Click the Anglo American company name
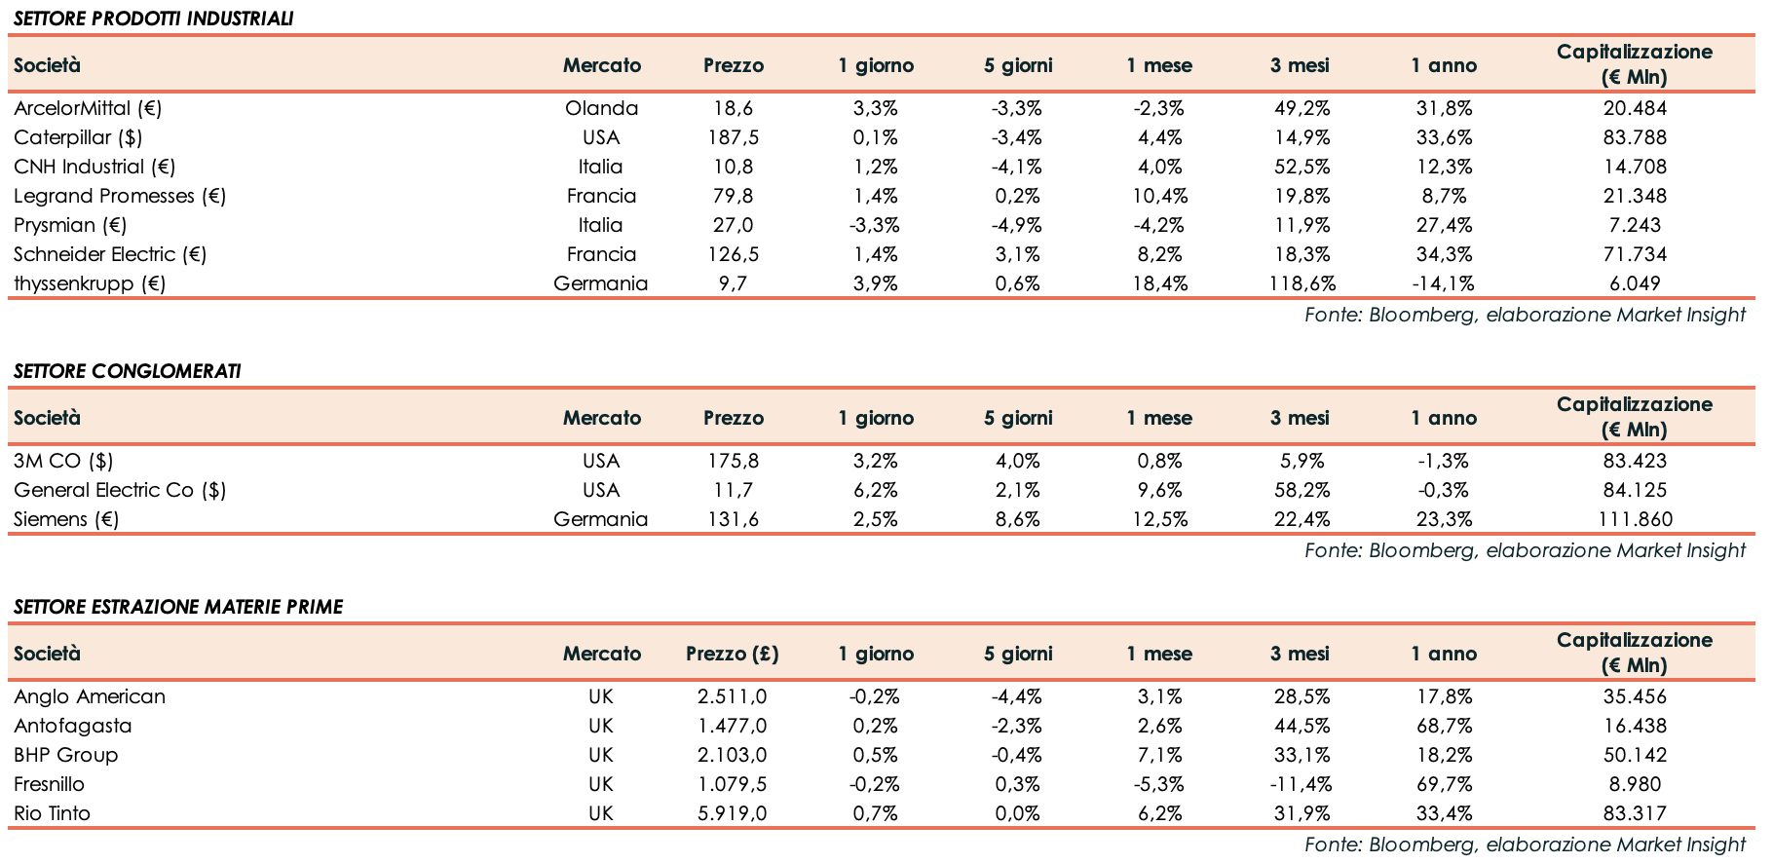 point(90,696)
